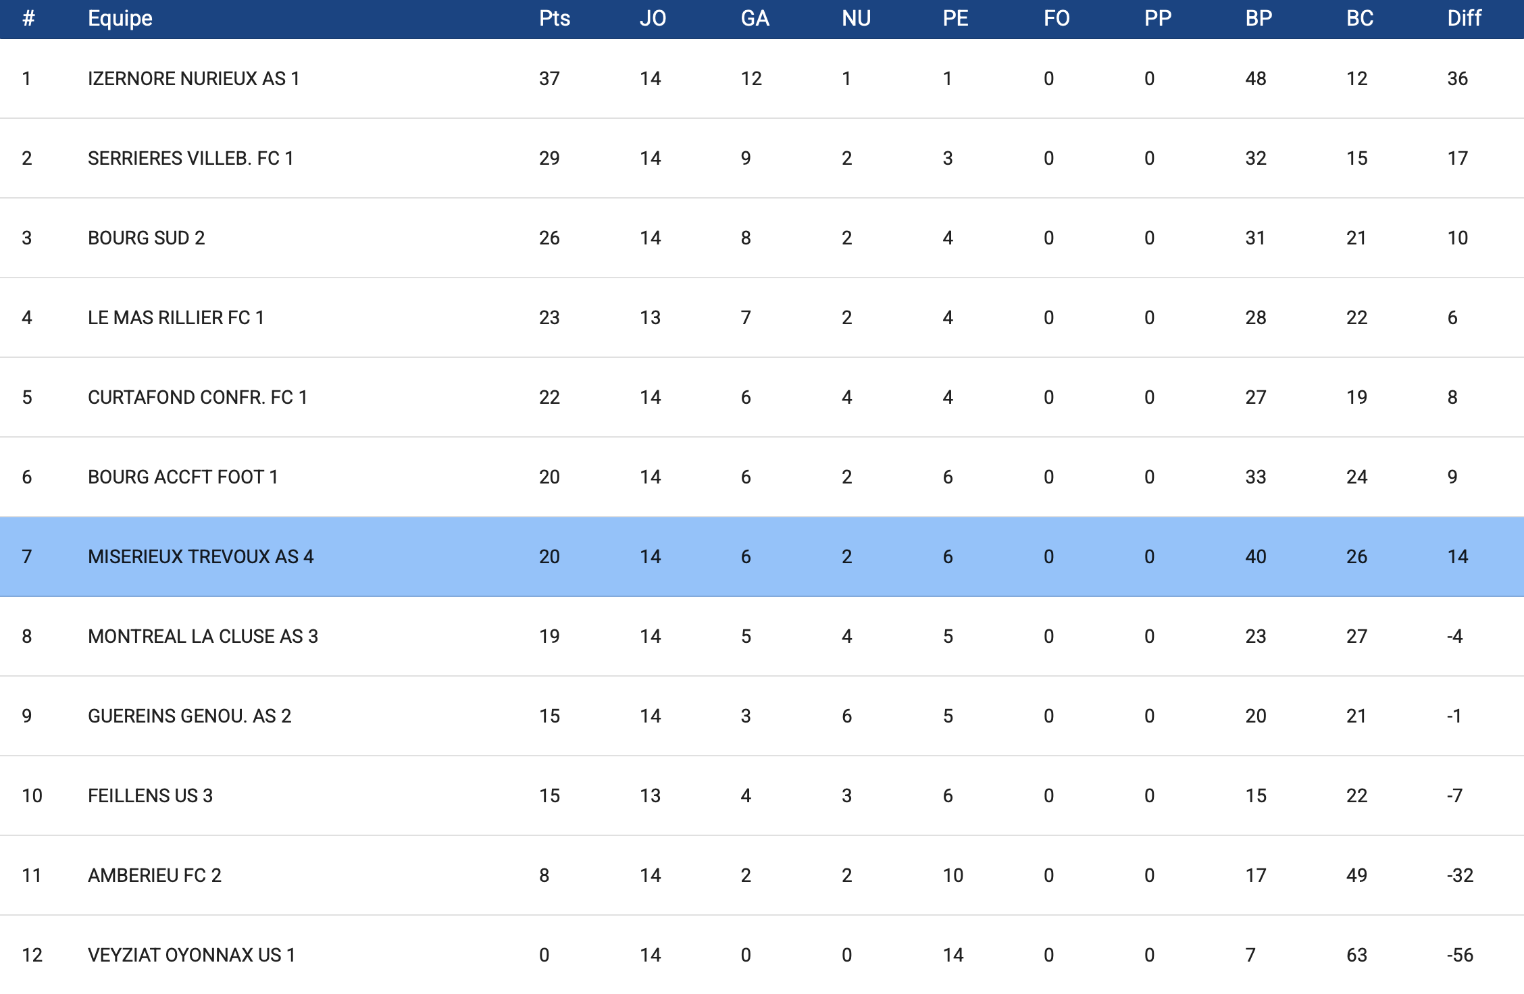1524x994 pixels.
Task: Click LE MAS RILLIER FC 1
Action: coord(176,318)
